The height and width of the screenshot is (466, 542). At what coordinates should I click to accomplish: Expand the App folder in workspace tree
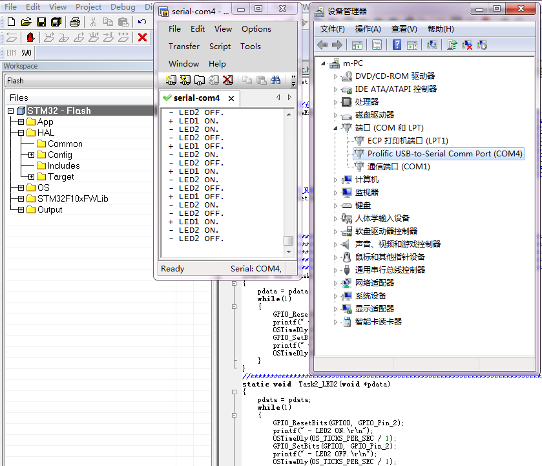[x=21, y=122]
